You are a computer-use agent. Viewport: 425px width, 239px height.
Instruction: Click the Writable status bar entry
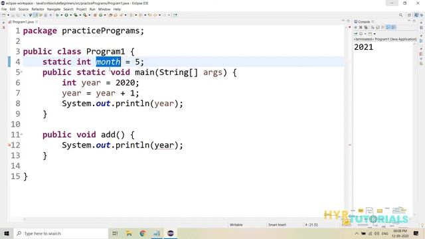coord(236,224)
